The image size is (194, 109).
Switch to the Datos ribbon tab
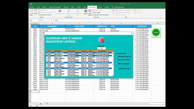coord(73,7)
